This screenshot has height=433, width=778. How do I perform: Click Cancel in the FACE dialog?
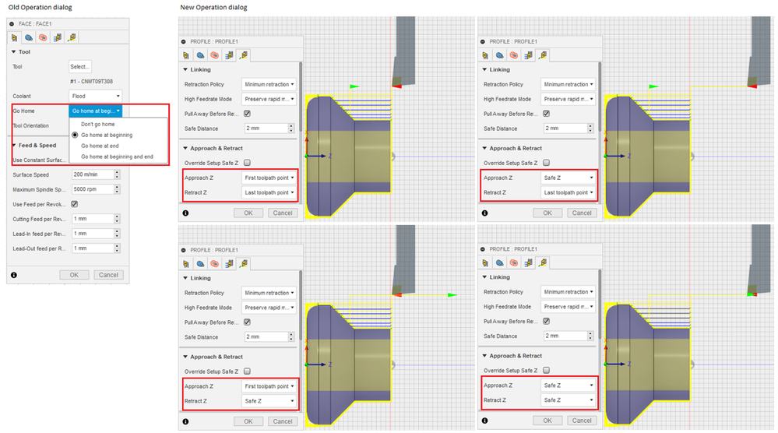[108, 275]
